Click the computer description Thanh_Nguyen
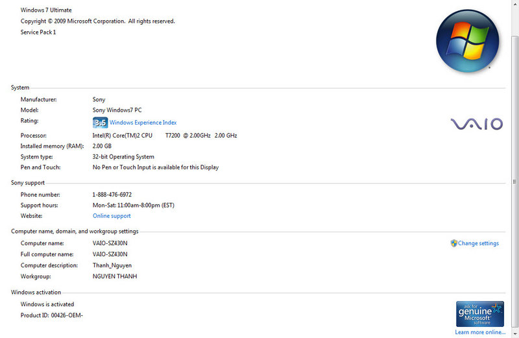Screen dimensions: 519x338 113,265
